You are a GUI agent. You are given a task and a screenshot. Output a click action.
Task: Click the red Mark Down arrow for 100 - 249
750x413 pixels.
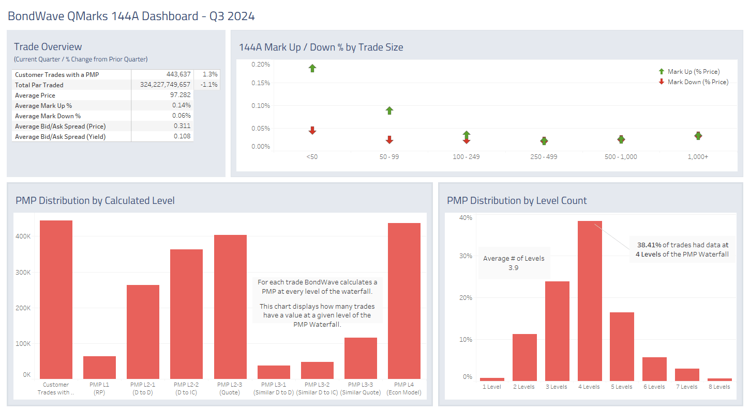pos(467,140)
